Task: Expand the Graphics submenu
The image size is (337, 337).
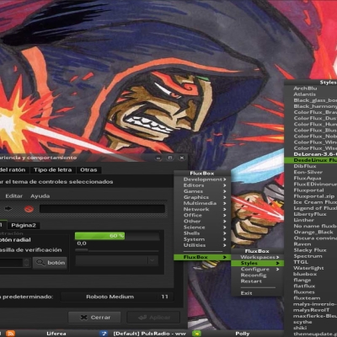Action: (202, 197)
